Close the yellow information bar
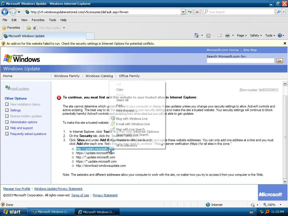288x216 pixels. 285,43
